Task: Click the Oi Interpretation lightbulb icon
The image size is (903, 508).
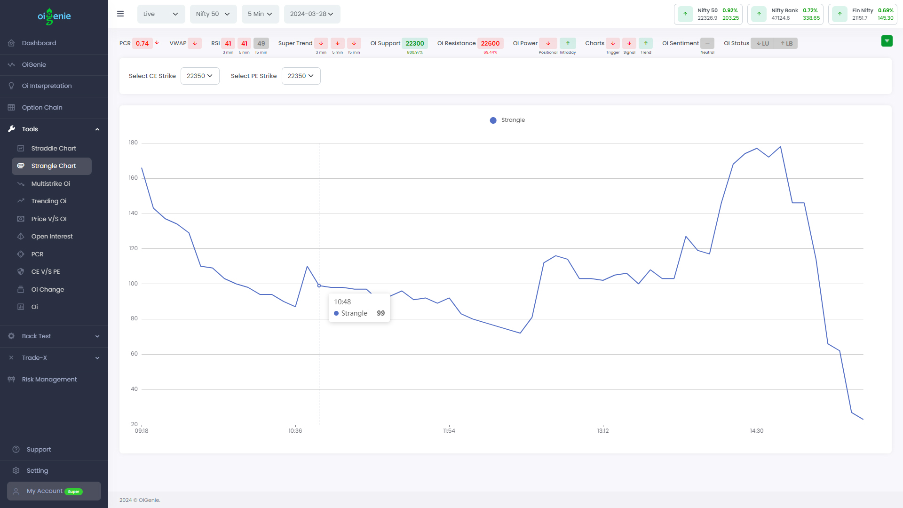Action: pos(11,86)
